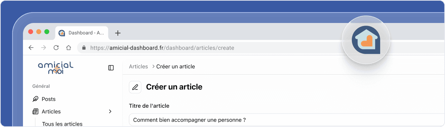The width and height of the screenshot is (445, 127).
Task: Click the browser forward arrow
Action: click(44, 48)
